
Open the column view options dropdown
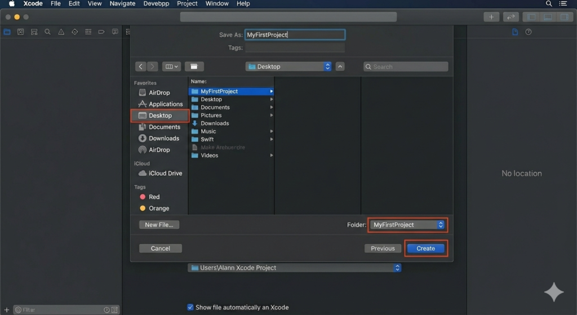point(171,66)
